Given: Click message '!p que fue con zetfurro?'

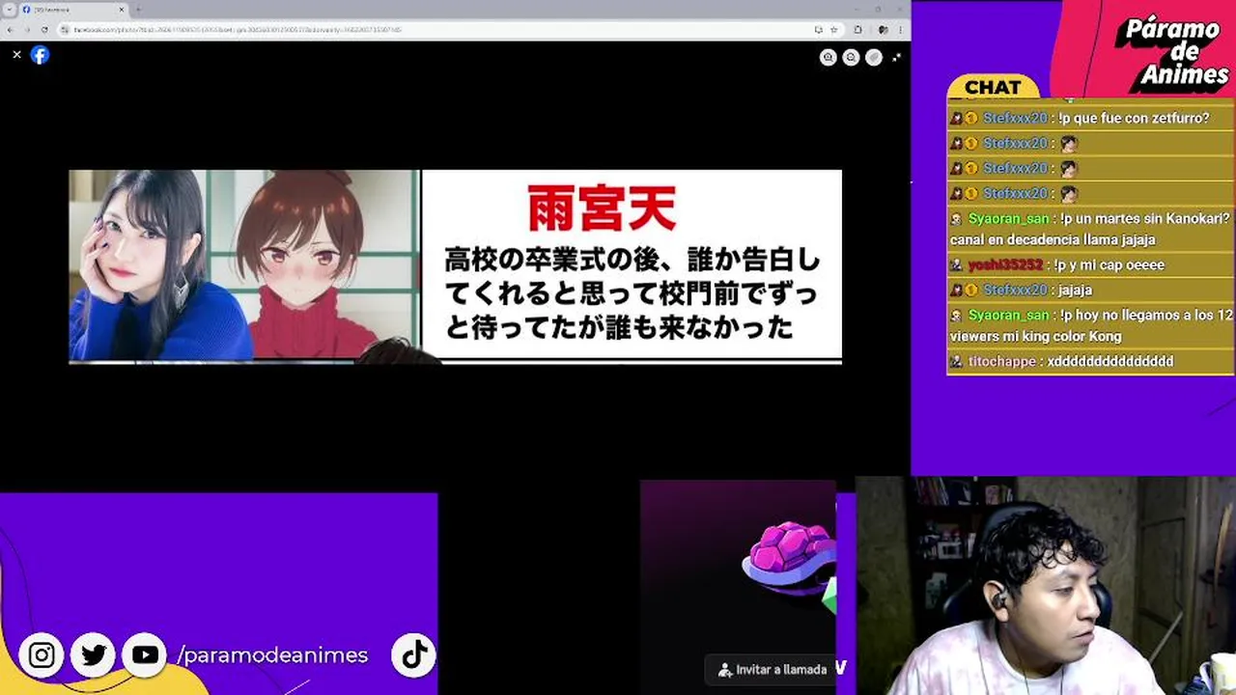Looking at the screenshot, I should pyautogui.click(x=1134, y=119).
